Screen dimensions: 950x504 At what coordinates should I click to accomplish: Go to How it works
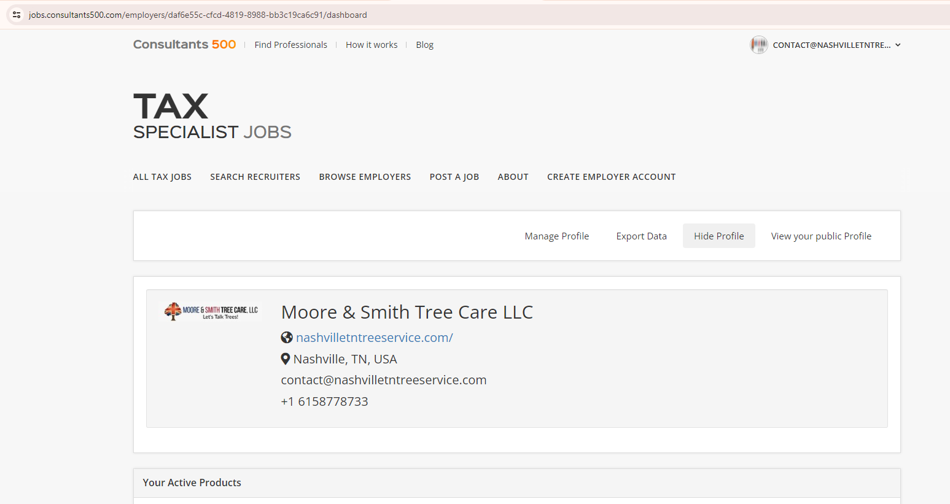[x=371, y=45]
